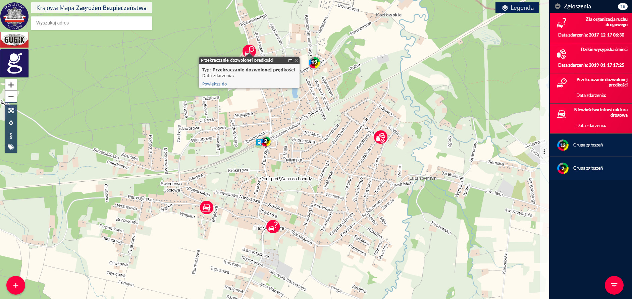
Task: Click the red add report plus button
Action: (x=16, y=285)
